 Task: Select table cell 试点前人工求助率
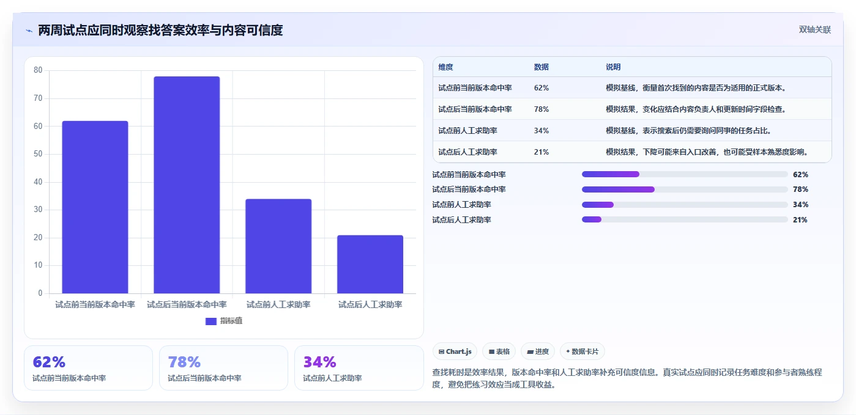click(x=467, y=131)
